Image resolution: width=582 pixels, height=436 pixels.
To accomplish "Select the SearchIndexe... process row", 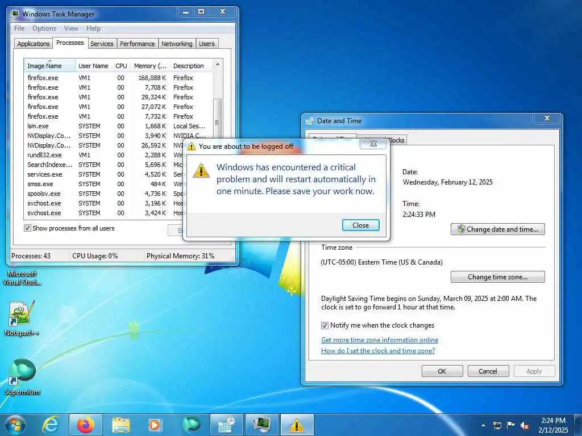I will point(105,165).
